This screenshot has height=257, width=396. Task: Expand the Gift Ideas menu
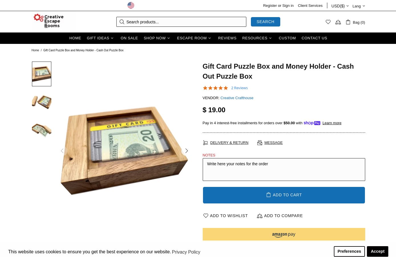(100, 38)
